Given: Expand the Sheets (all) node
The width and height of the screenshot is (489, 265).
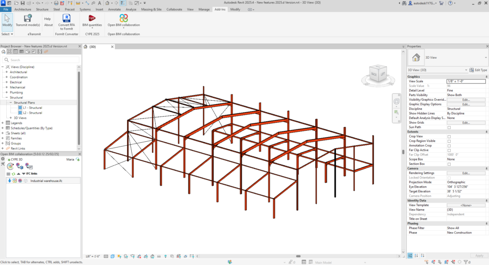Looking at the screenshot, I should pos(2,133).
